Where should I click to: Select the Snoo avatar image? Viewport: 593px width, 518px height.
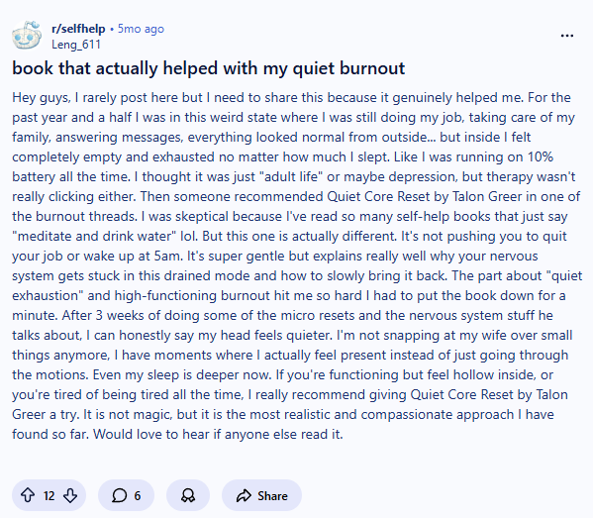pyautogui.click(x=27, y=36)
